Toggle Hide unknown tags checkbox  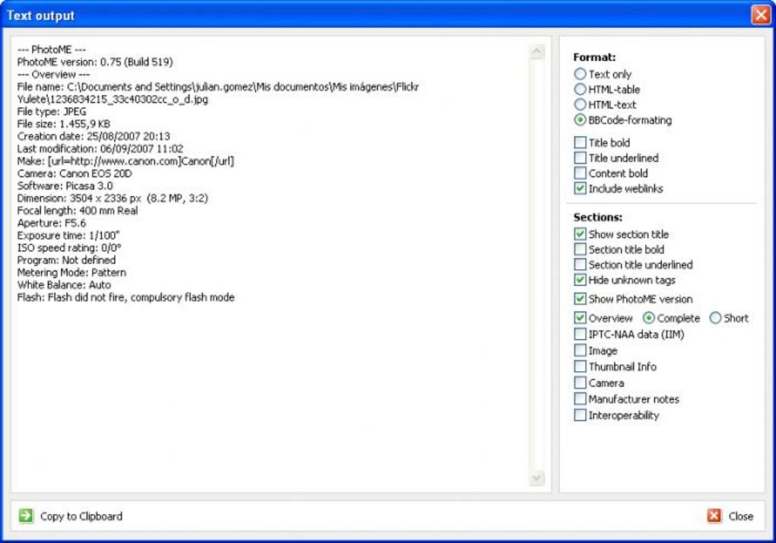coord(580,280)
